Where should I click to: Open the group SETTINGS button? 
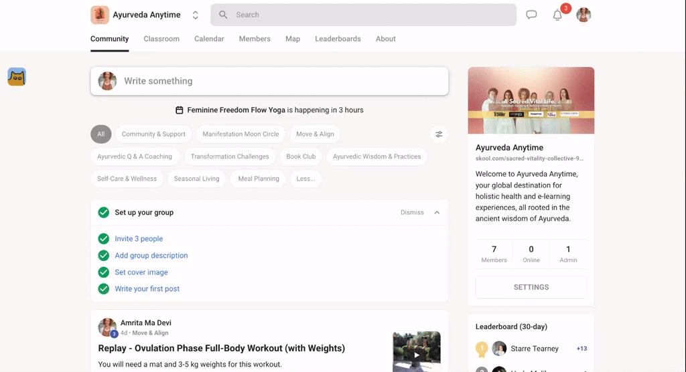531,287
